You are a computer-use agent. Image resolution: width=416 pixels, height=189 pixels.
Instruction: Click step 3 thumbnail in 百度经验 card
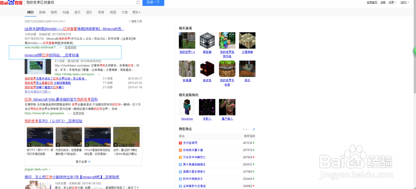[98, 137]
